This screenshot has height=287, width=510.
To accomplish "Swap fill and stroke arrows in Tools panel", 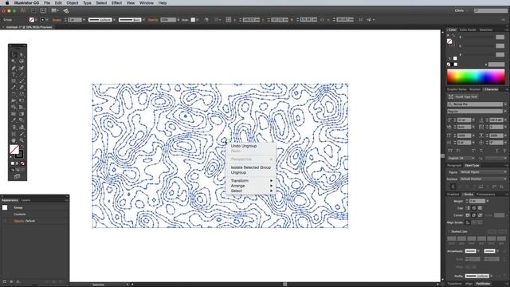I will [22, 147].
